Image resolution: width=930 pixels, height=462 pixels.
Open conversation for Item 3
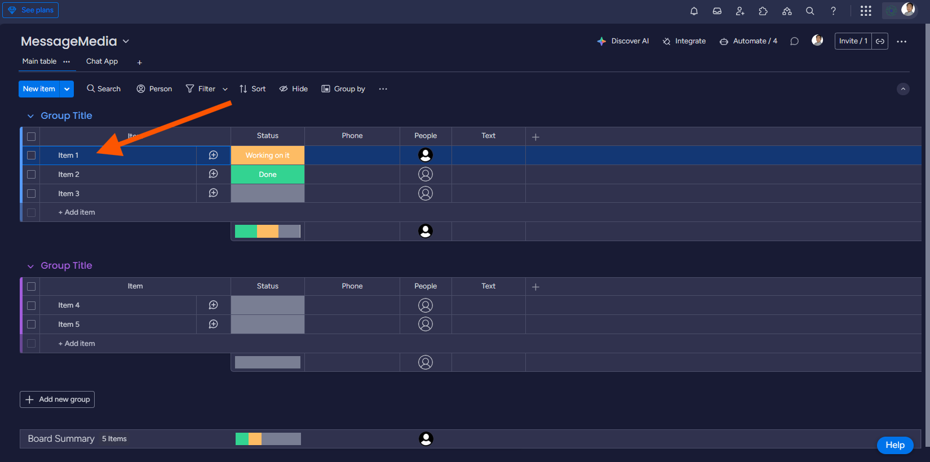[x=213, y=193]
